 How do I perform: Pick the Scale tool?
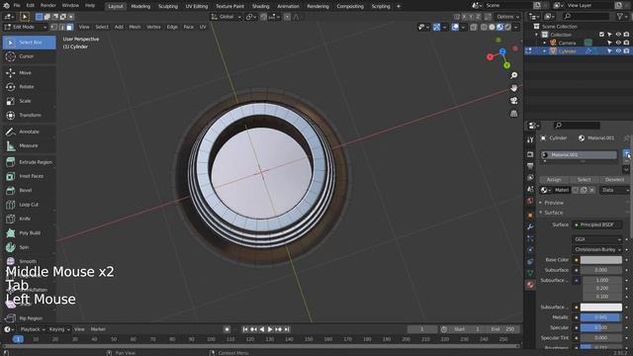pyautogui.click(x=29, y=101)
